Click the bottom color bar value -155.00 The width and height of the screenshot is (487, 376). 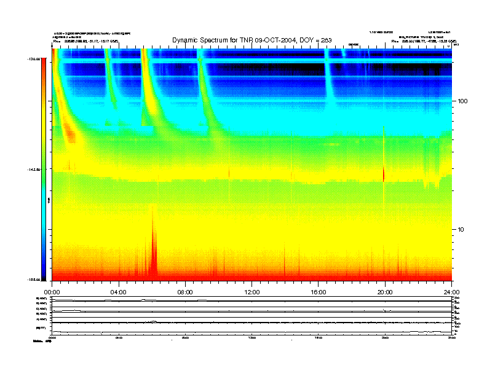(x=34, y=280)
